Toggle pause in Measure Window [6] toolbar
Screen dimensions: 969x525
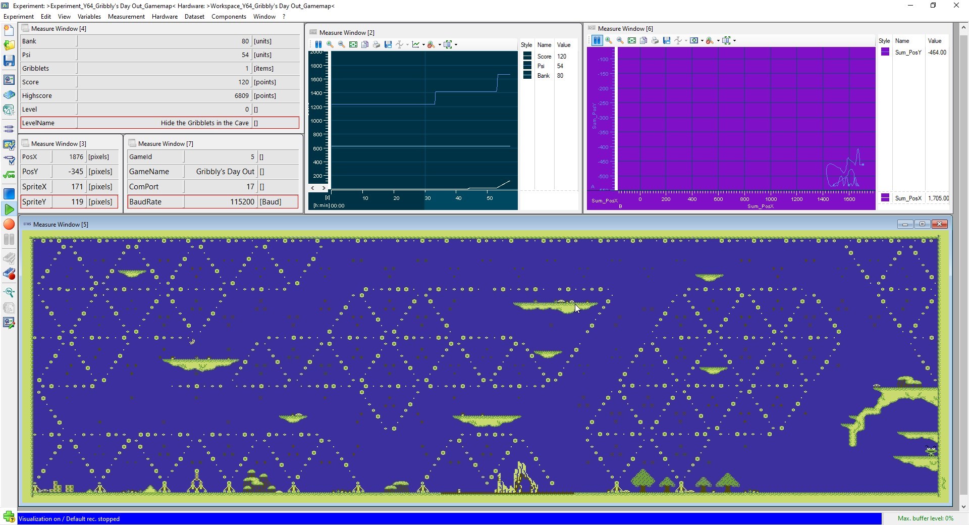[597, 40]
